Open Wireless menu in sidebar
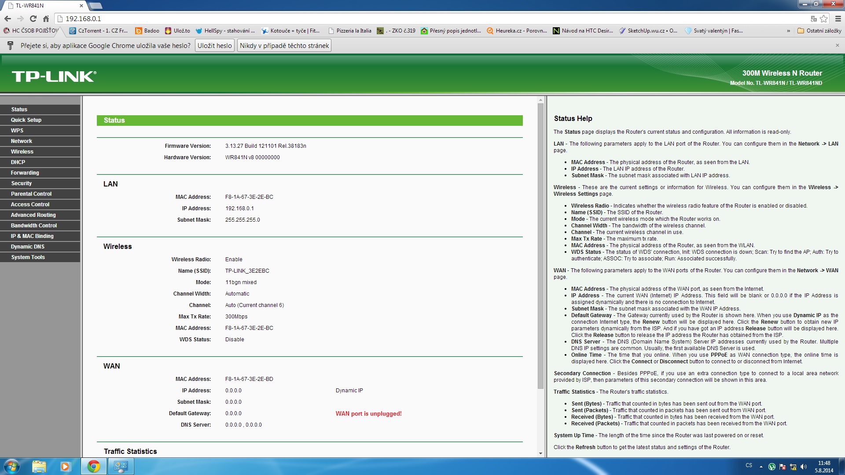Screen dimensions: 845x475 [22, 151]
